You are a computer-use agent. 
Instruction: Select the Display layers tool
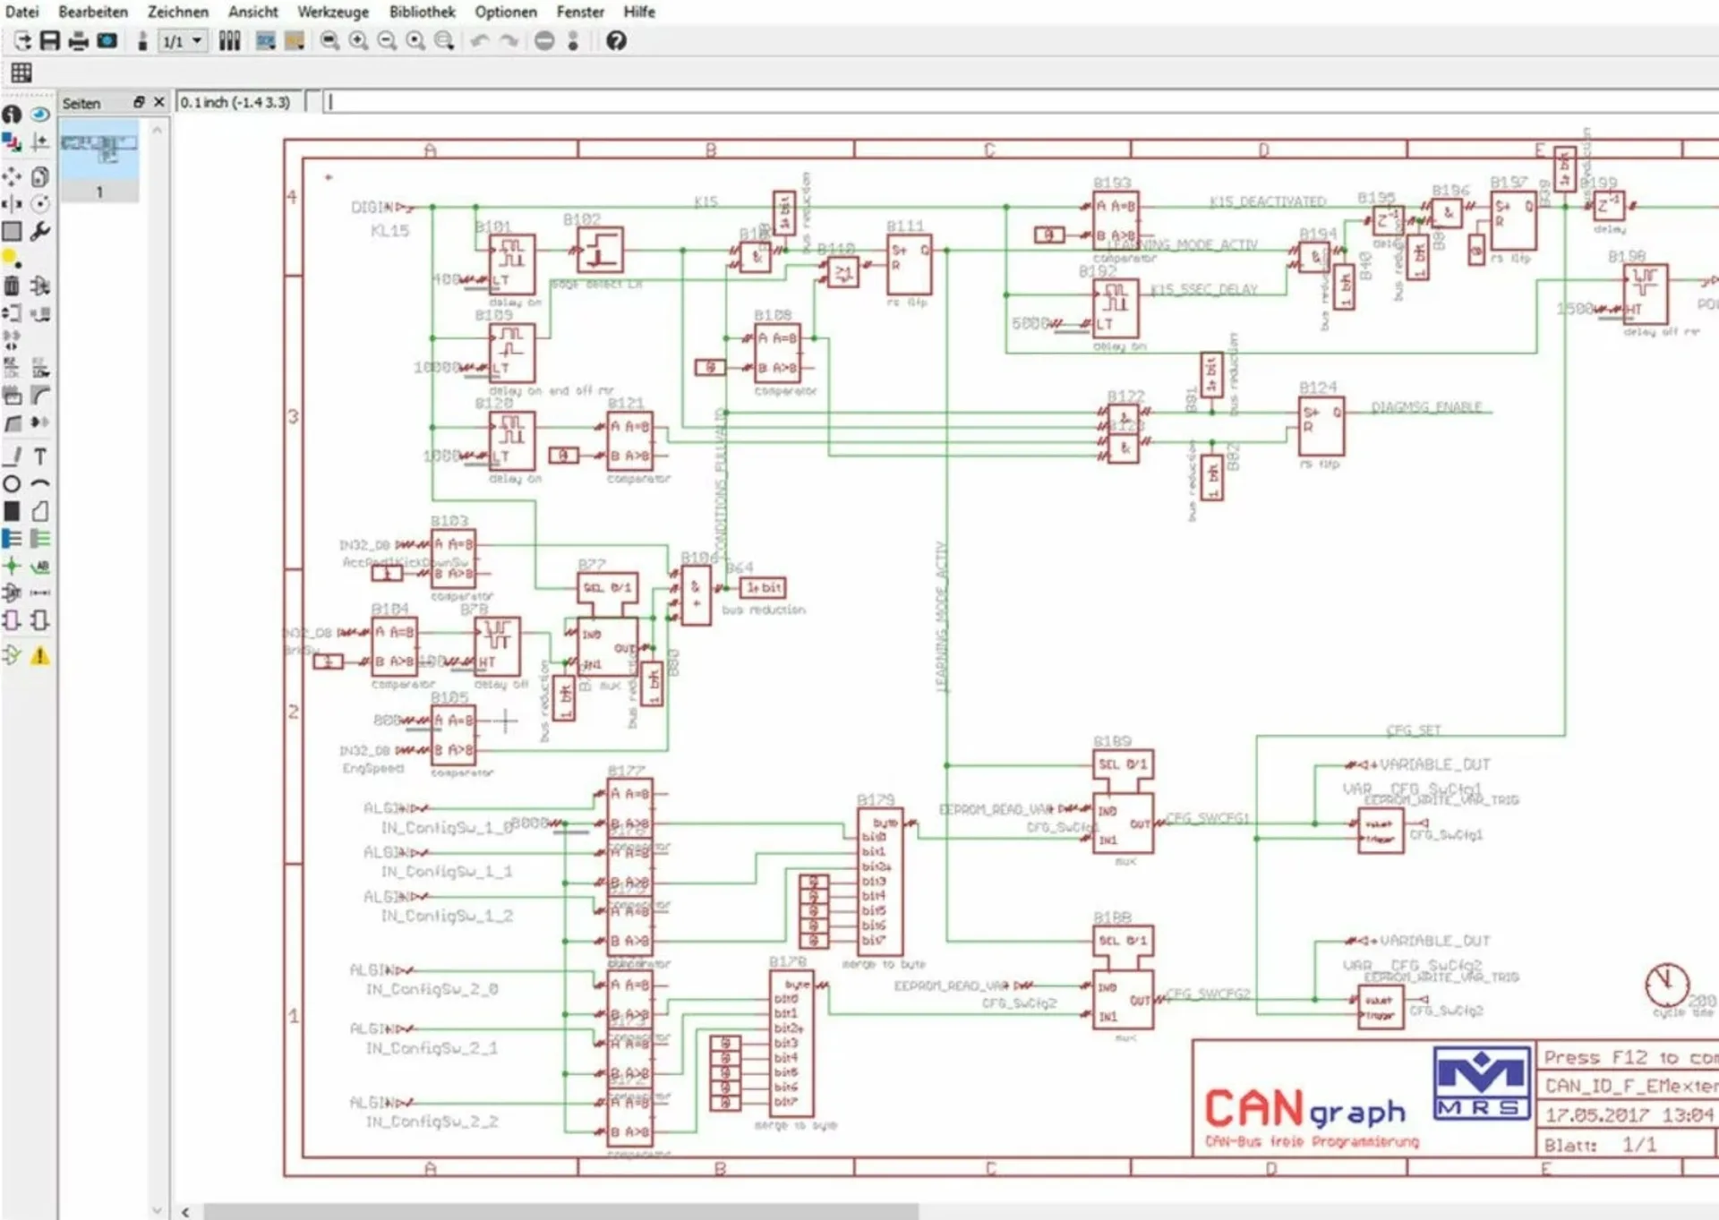click(12, 141)
